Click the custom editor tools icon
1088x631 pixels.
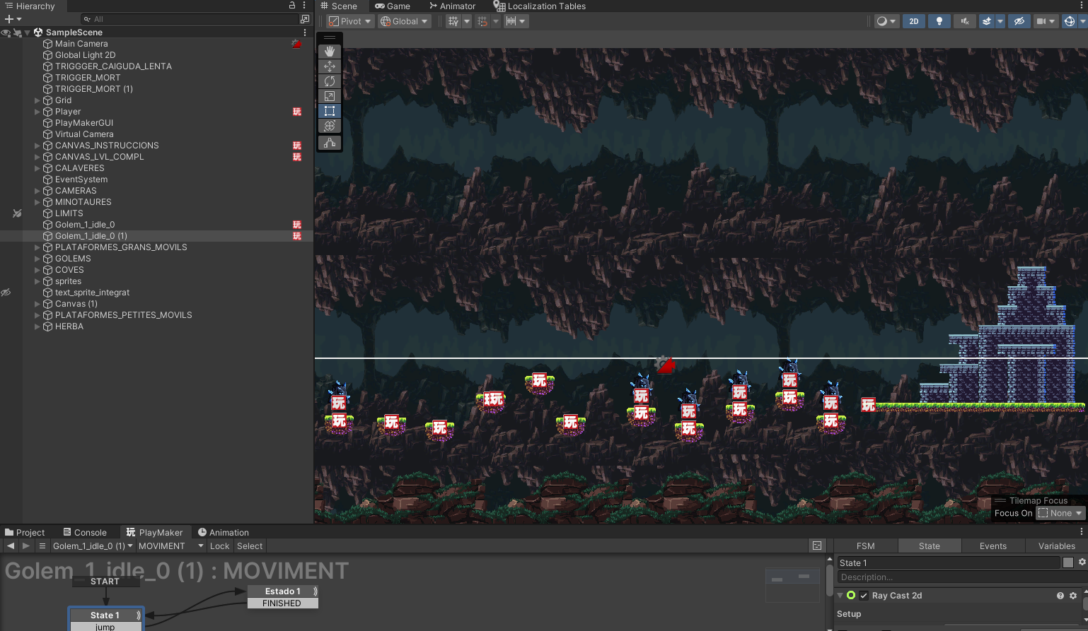(x=330, y=143)
